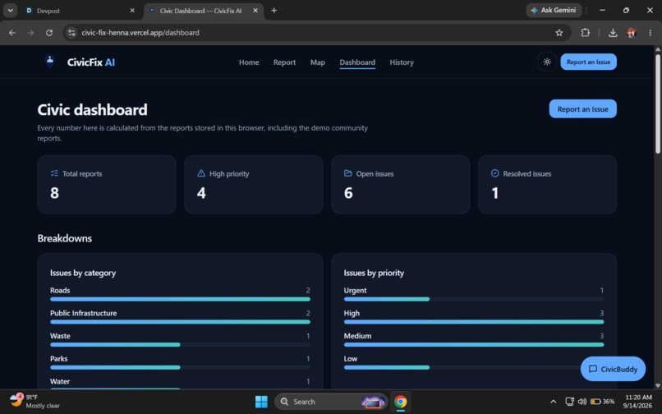The width and height of the screenshot is (662, 414).
Task: Open the network icon in system tray
Action: coord(569,402)
